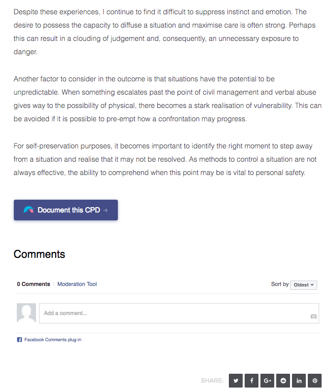328x391 pixels.
Task: Share the article on Pinterest
Action: [315, 381]
